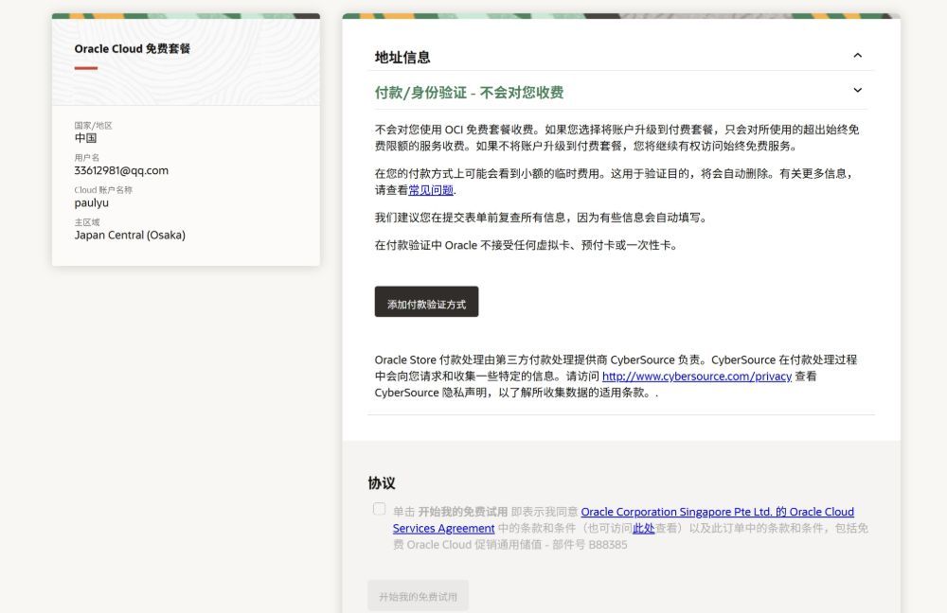Click the 国家/地区 label
Image resolution: width=947 pixels, height=613 pixels.
point(93,126)
